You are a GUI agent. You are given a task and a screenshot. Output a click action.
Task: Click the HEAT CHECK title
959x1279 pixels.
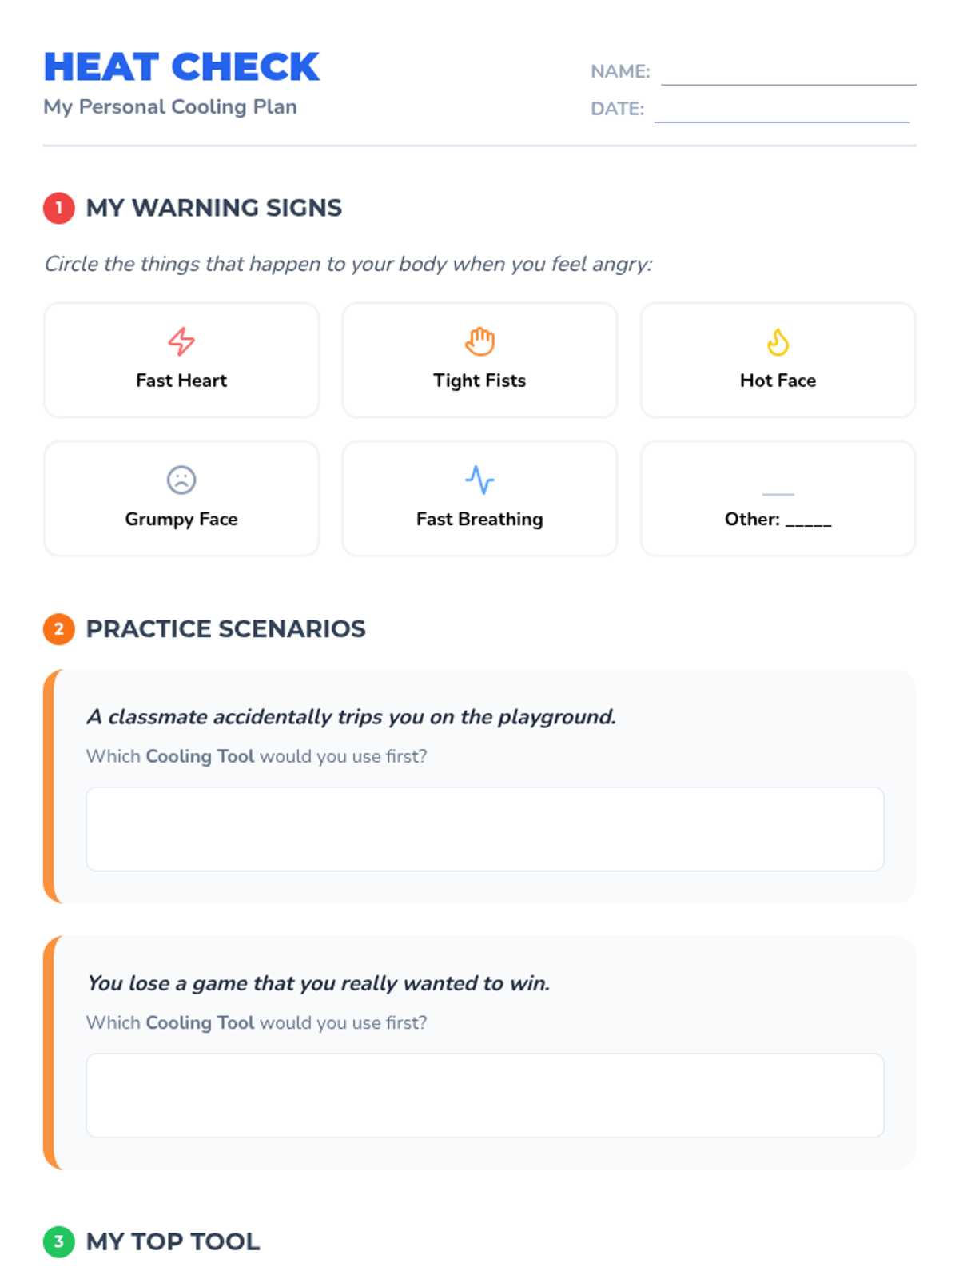pyautogui.click(x=181, y=67)
